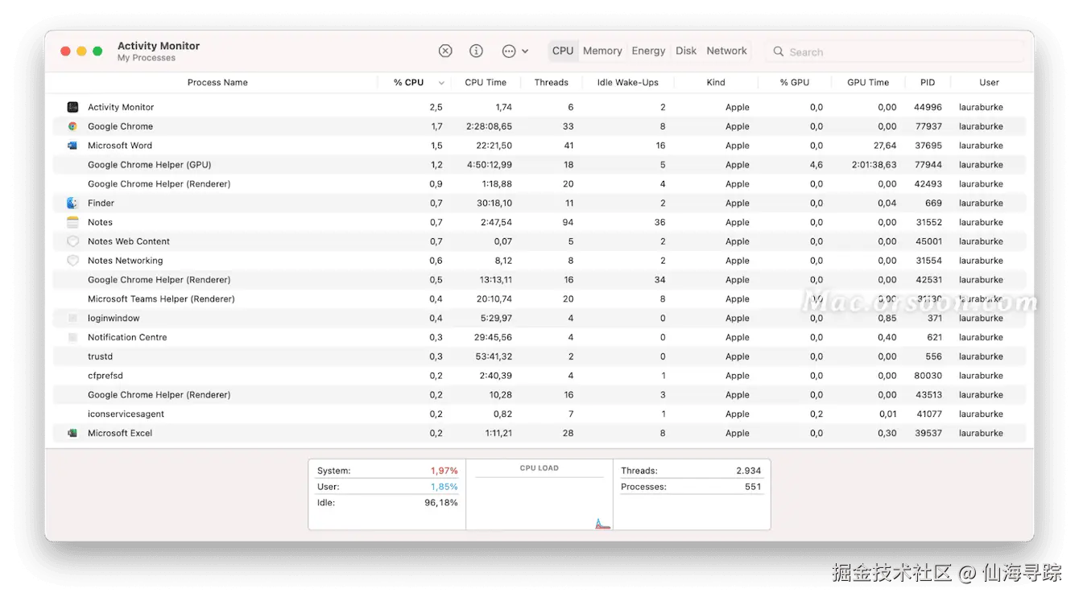This screenshot has height=601, width=1079.
Task: Select the Google Chrome Helper (GPU) row
Action: tap(539, 165)
